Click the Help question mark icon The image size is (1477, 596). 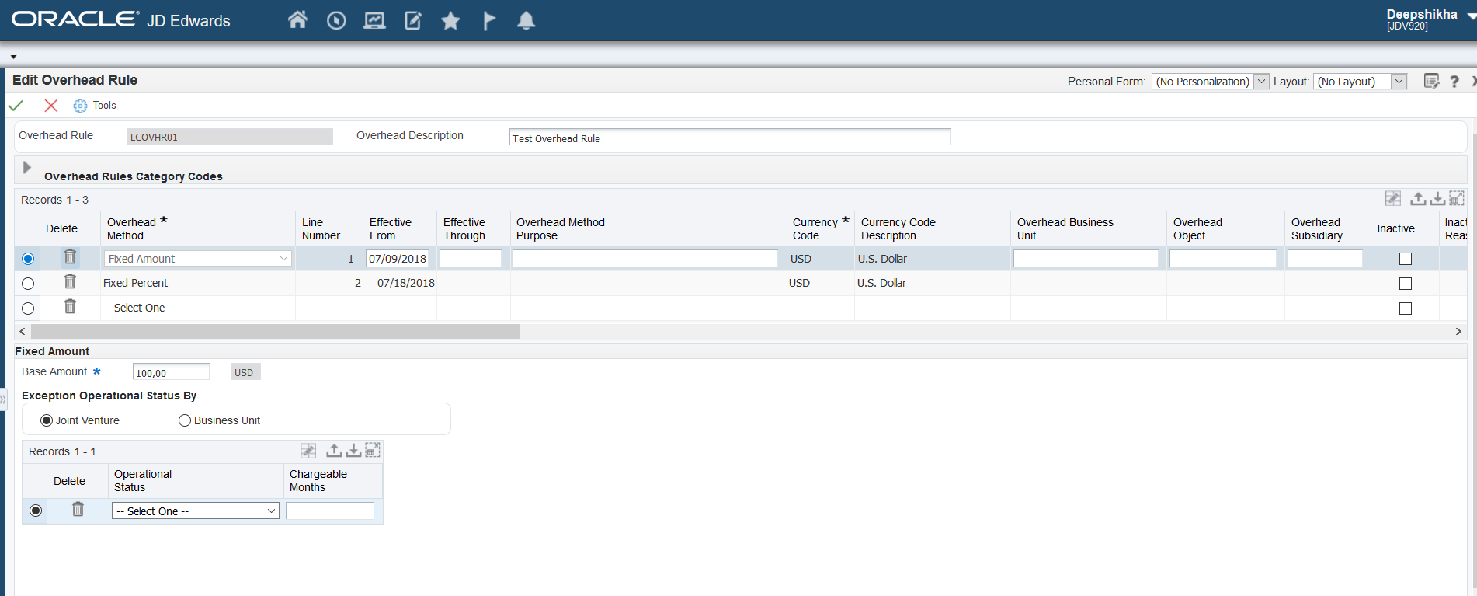[1454, 82]
